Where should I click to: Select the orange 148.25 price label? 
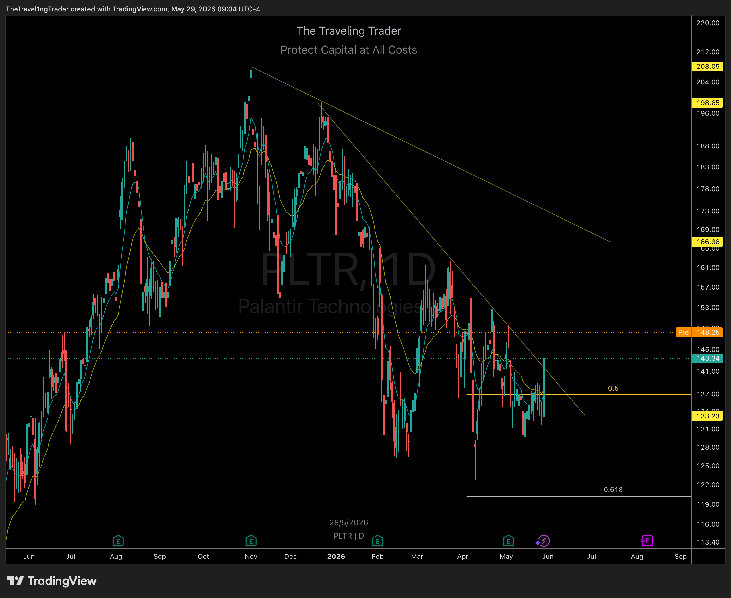coord(707,332)
